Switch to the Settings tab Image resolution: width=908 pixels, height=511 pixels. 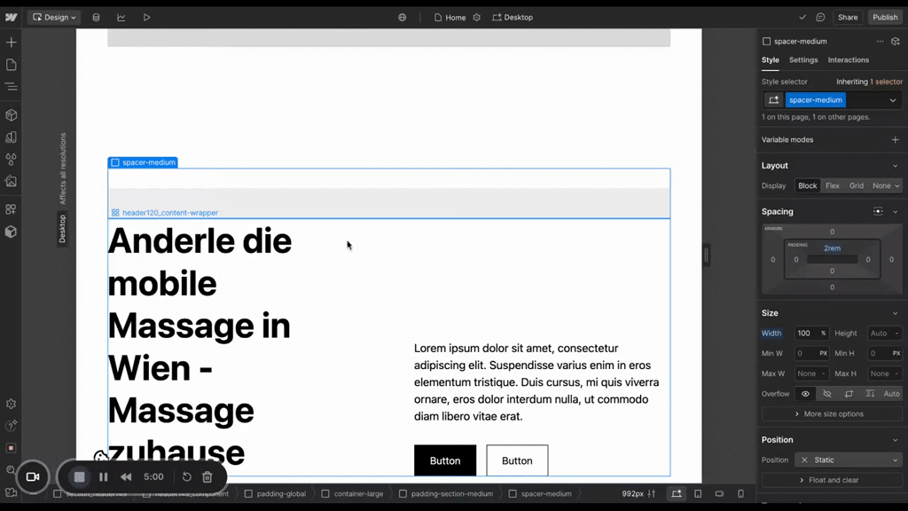pos(803,60)
